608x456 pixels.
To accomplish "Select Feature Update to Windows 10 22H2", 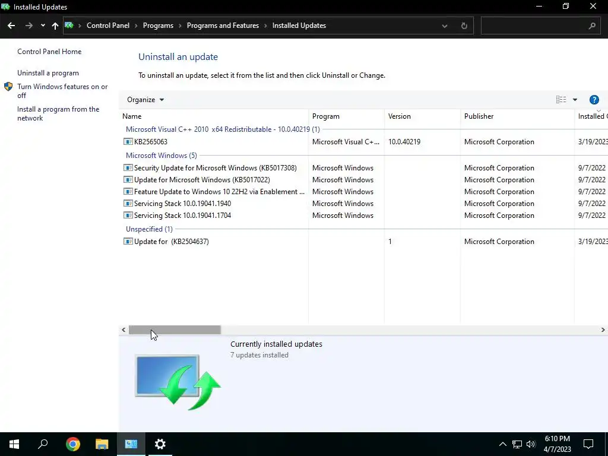I will click(x=364, y=192).
